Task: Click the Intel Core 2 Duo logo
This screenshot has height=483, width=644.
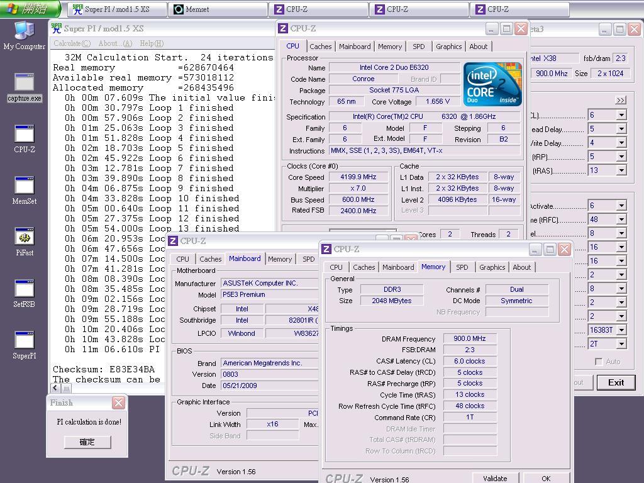Action: (492, 85)
